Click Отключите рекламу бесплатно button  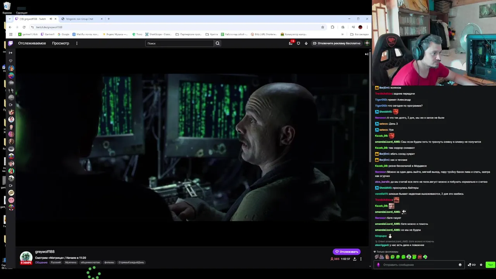337,43
